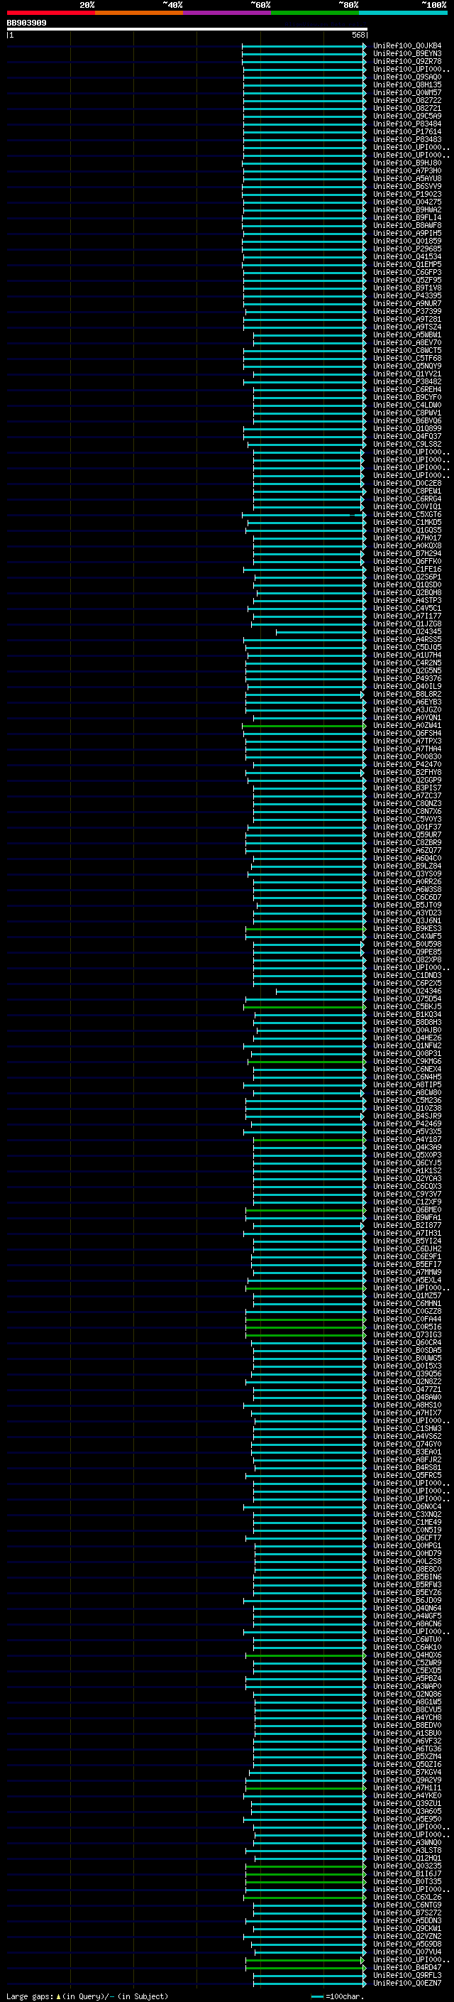Click the UniRef100_D0C2E8 label
The image size is (454, 2002).
pyautogui.click(x=407, y=484)
